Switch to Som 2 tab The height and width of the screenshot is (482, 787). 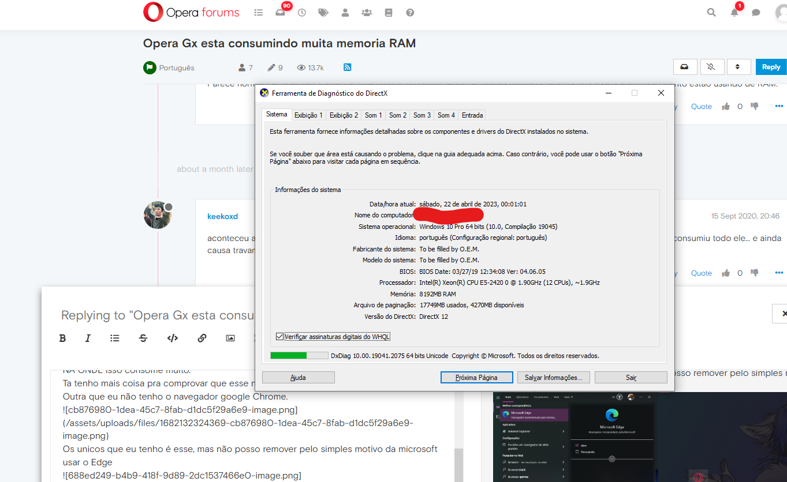pos(398,115)
